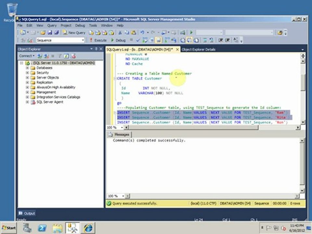Toggle the highlighted Results to Grid icon
Image resolution: width=312 pixels, height=234 pixels.
189,40
